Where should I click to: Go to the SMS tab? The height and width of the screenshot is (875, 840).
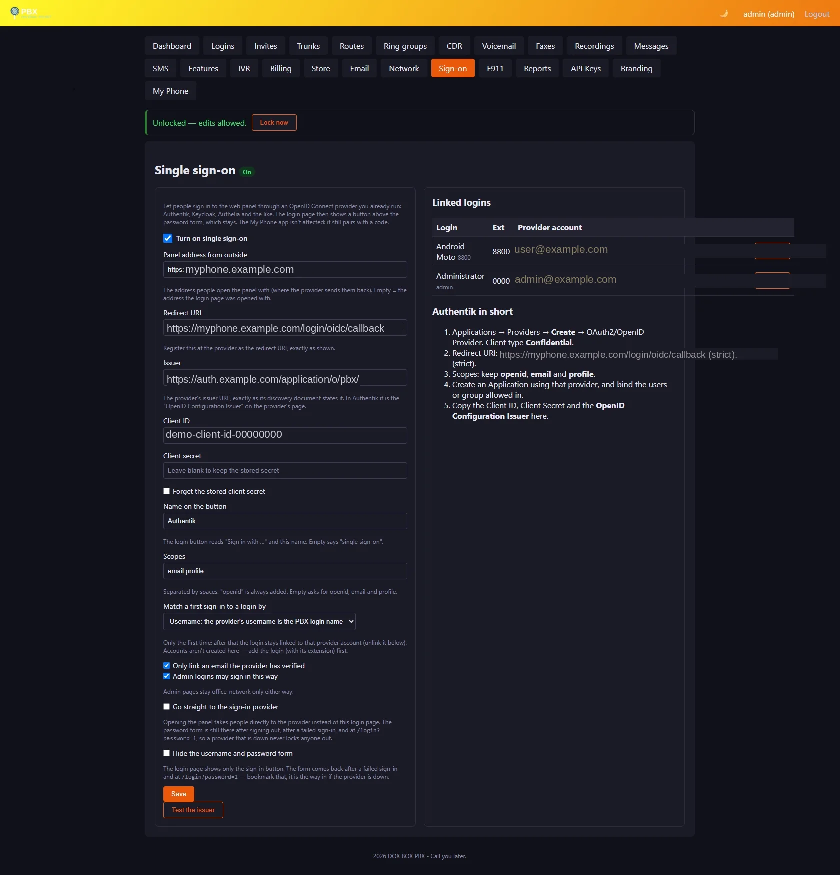coord(161,68)
